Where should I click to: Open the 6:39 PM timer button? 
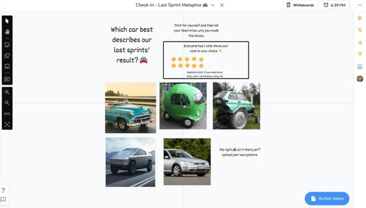[334, 5]
